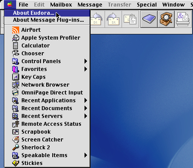Click the ampersand printer toolbar icon

click(x=183, y=19)
